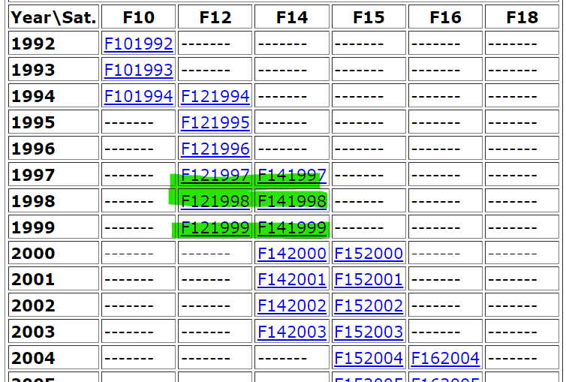Select the 2004 year row label
This screenshot has height=382, width=566.
pyautogui.click(x=54, y=357)
